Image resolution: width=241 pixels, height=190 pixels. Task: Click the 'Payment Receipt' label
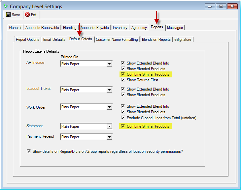coord(40,136)
